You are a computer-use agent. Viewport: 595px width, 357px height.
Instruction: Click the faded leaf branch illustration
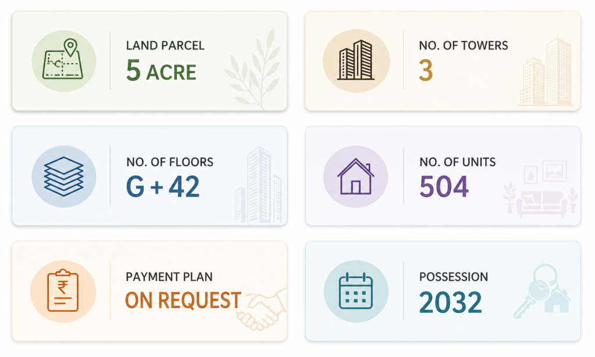[x=255, y=71]
